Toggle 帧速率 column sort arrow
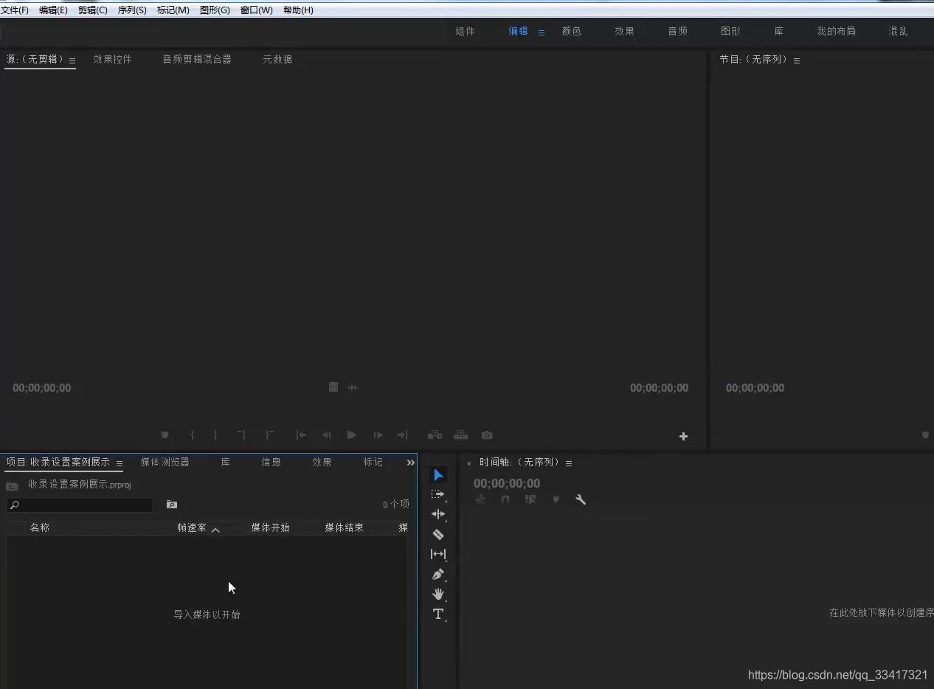Image resolution: width=934 pixels, height=689 pixels. 215,530
